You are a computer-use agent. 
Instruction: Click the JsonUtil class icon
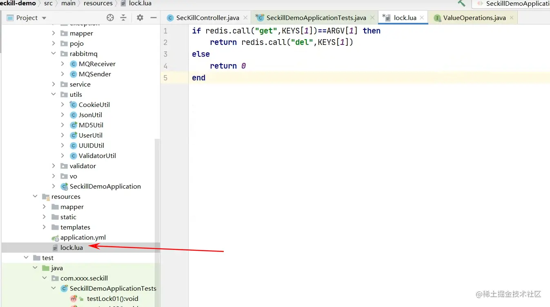pos(73,115)
